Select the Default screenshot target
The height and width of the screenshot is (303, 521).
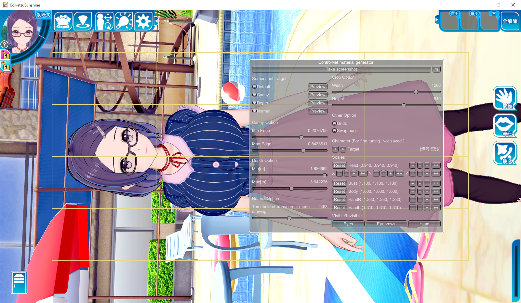[x=261, y=87]
